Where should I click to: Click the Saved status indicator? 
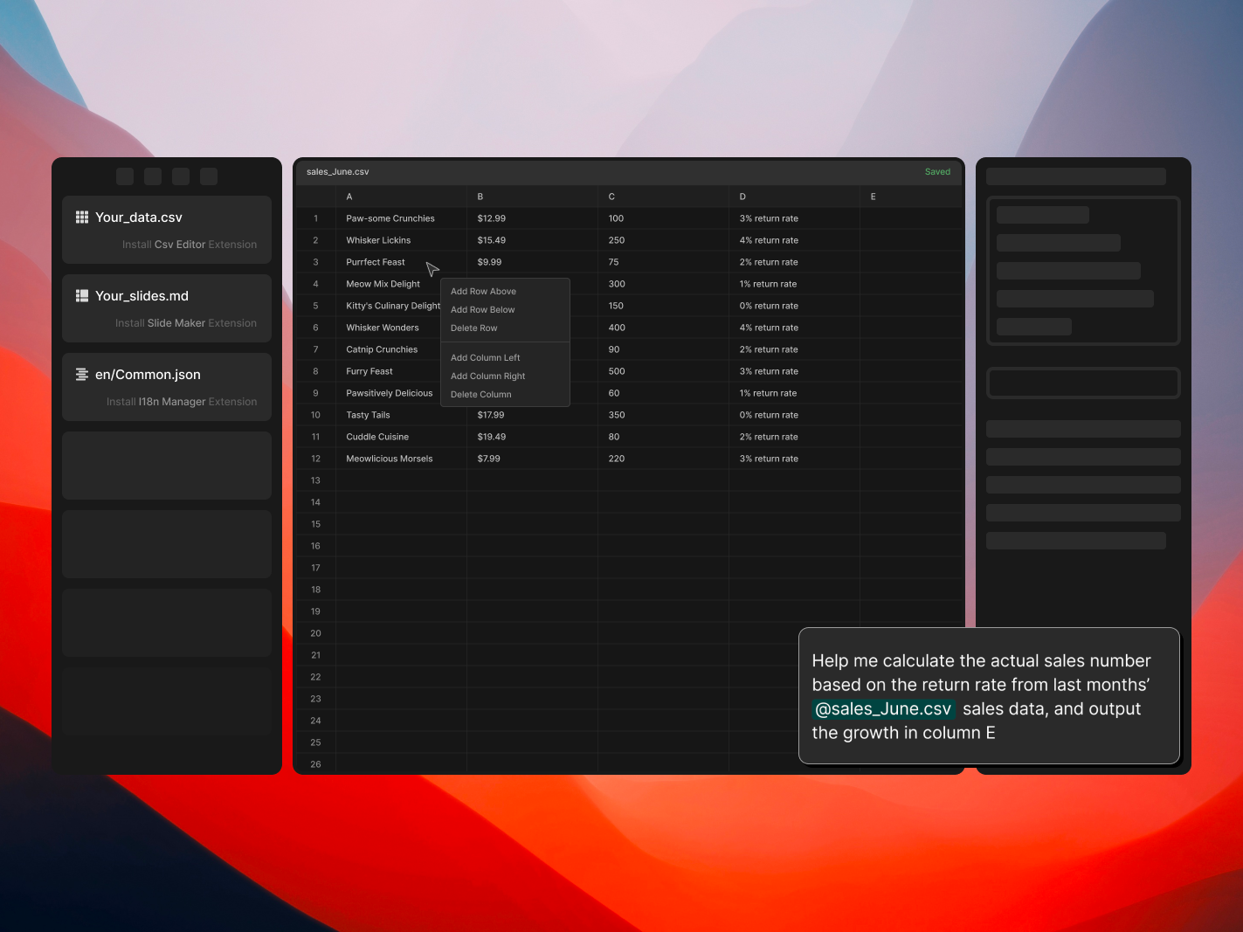point(937,172)
